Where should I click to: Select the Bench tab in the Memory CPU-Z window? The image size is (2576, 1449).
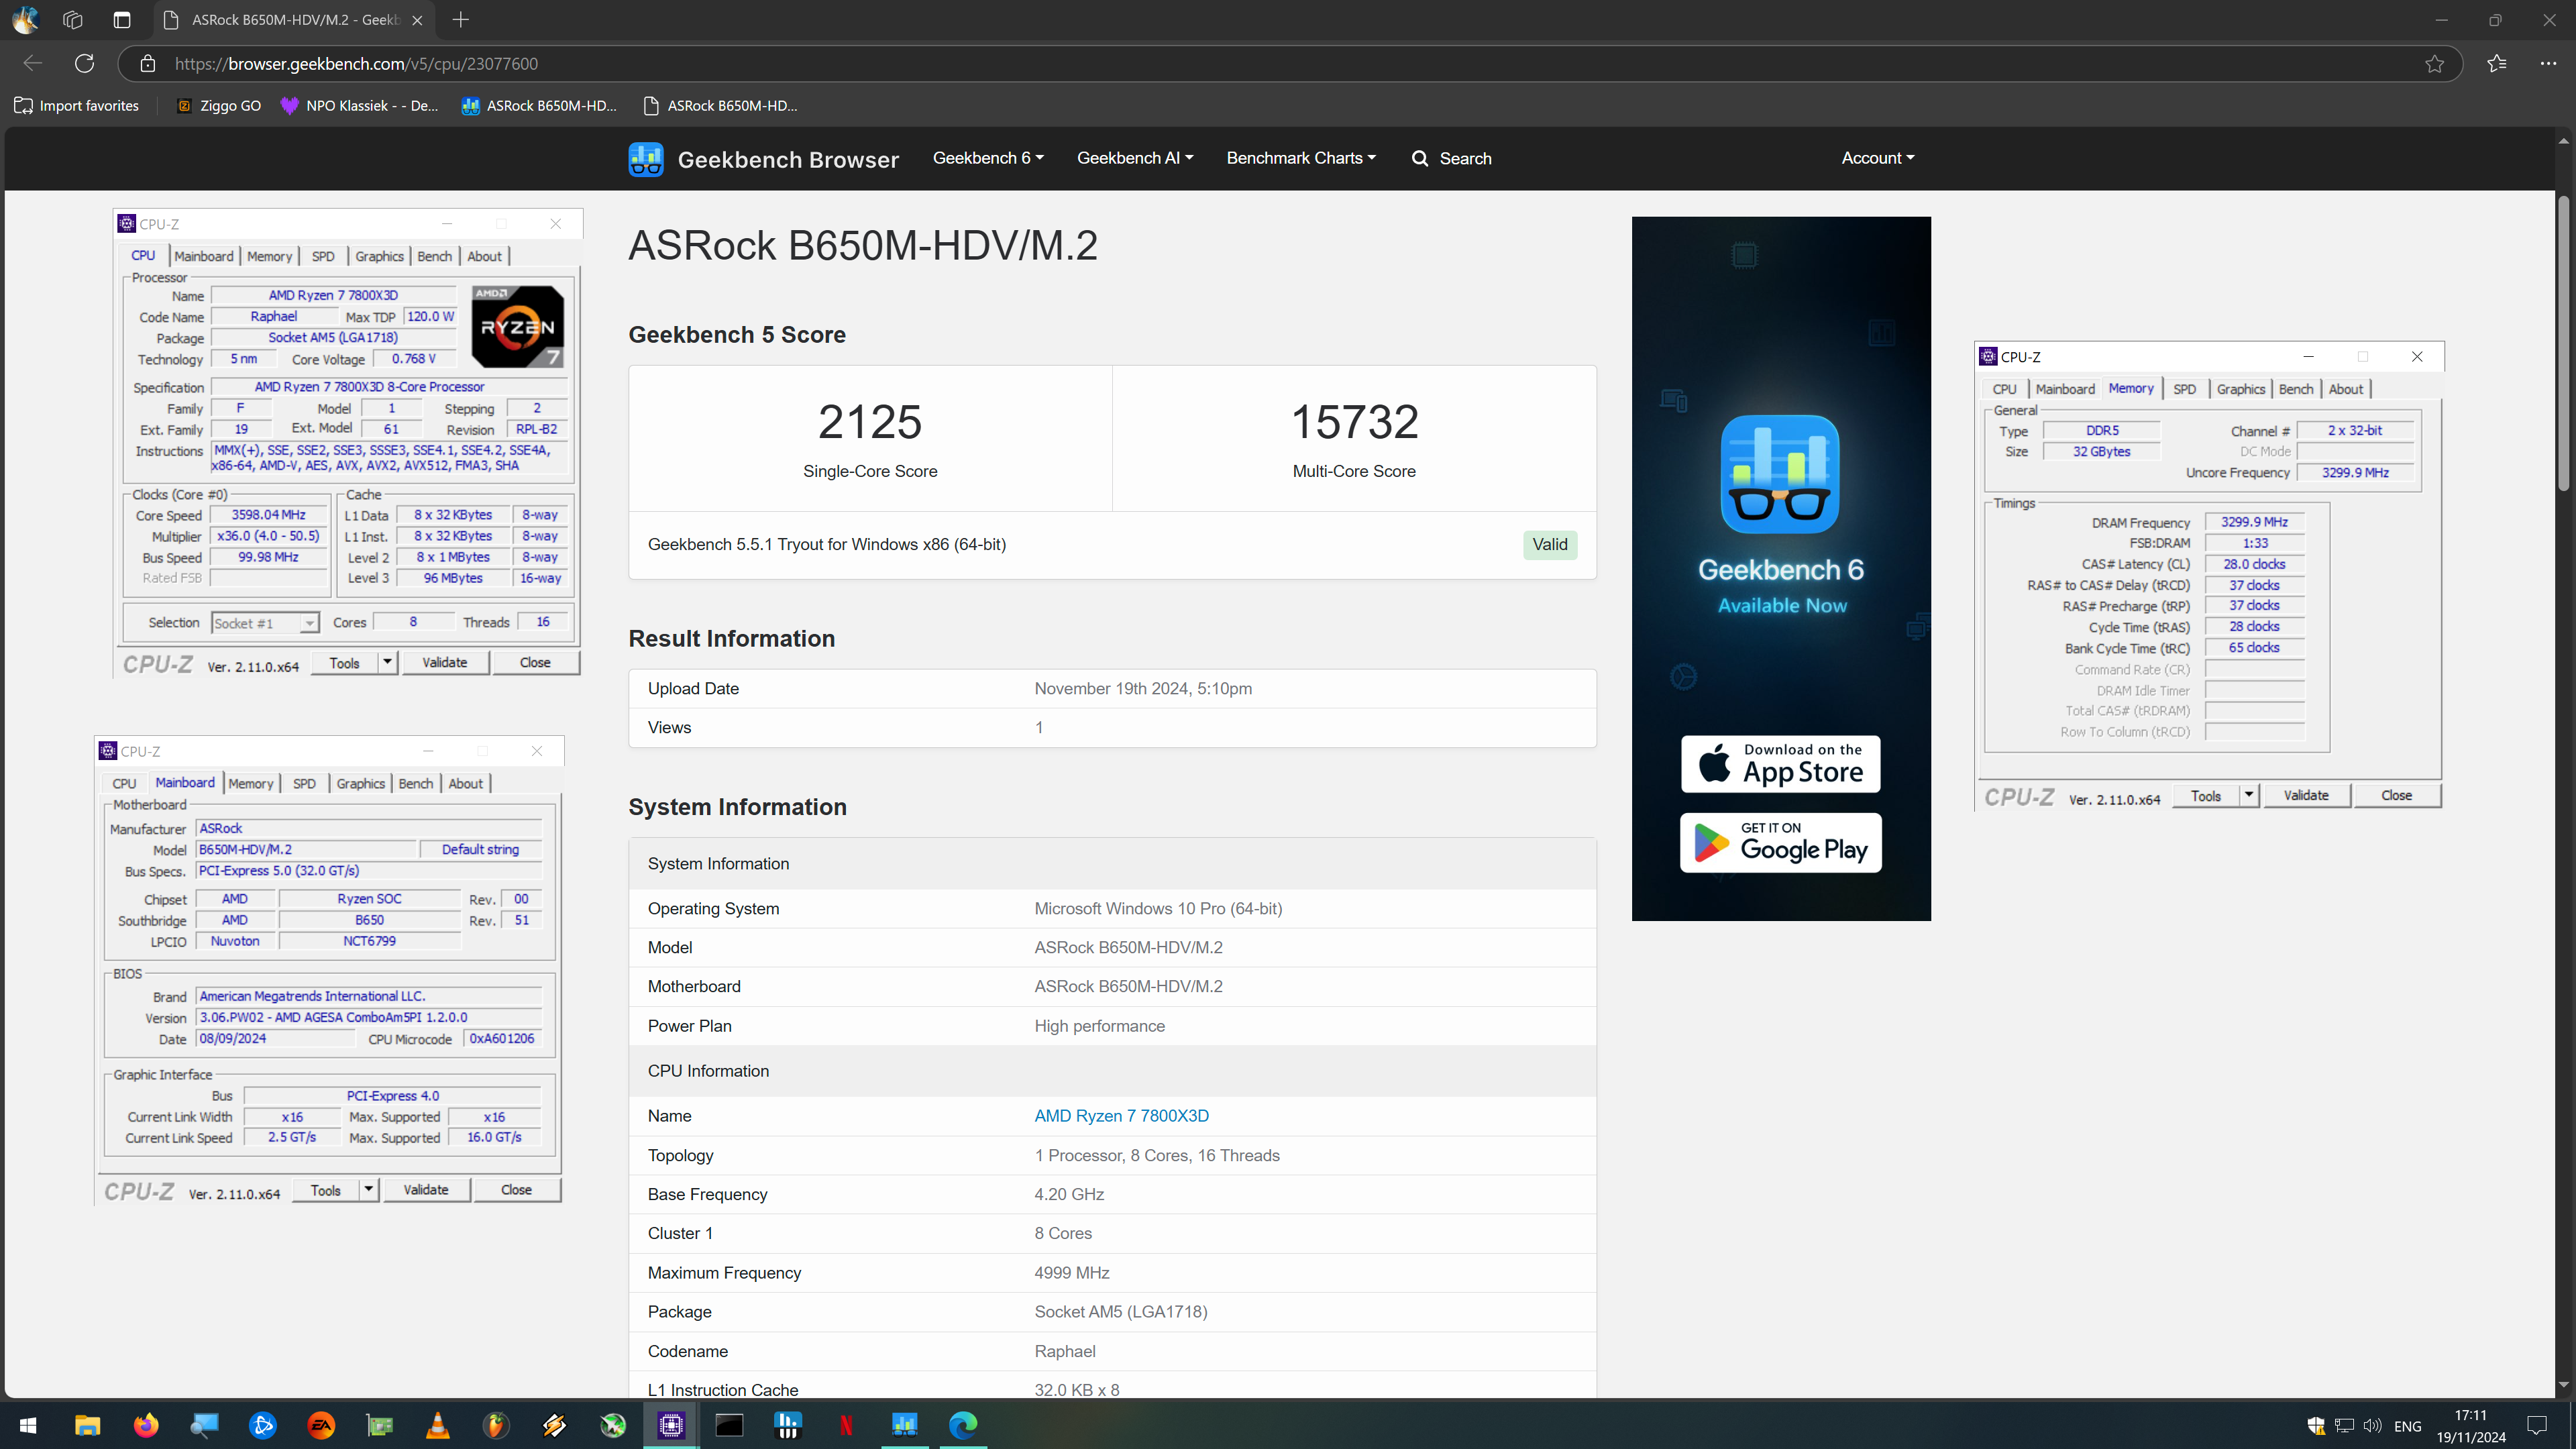[x=2296, y=389]
